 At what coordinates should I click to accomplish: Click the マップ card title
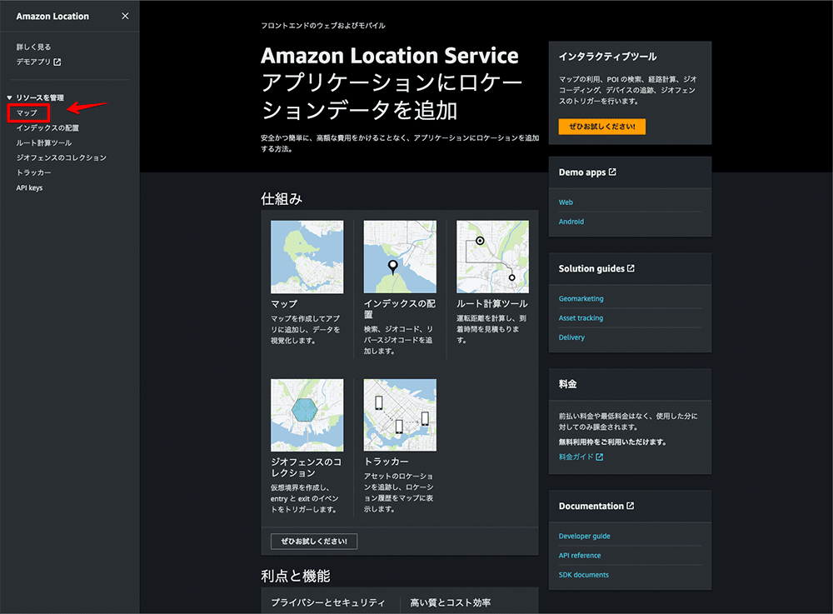pyautogui.click(x=284, y=304)
